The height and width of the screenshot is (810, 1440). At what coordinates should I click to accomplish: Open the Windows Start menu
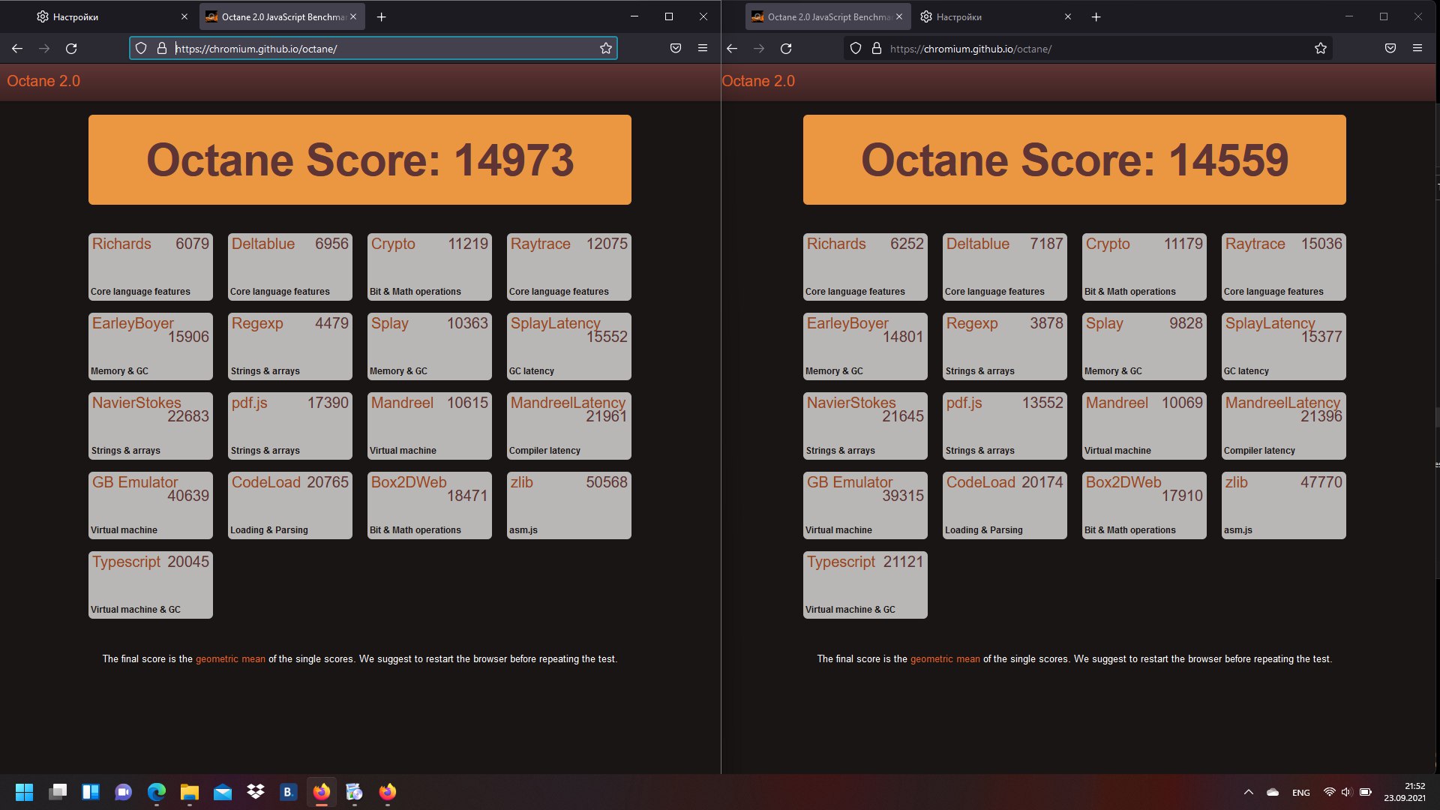tap(24, 792)
